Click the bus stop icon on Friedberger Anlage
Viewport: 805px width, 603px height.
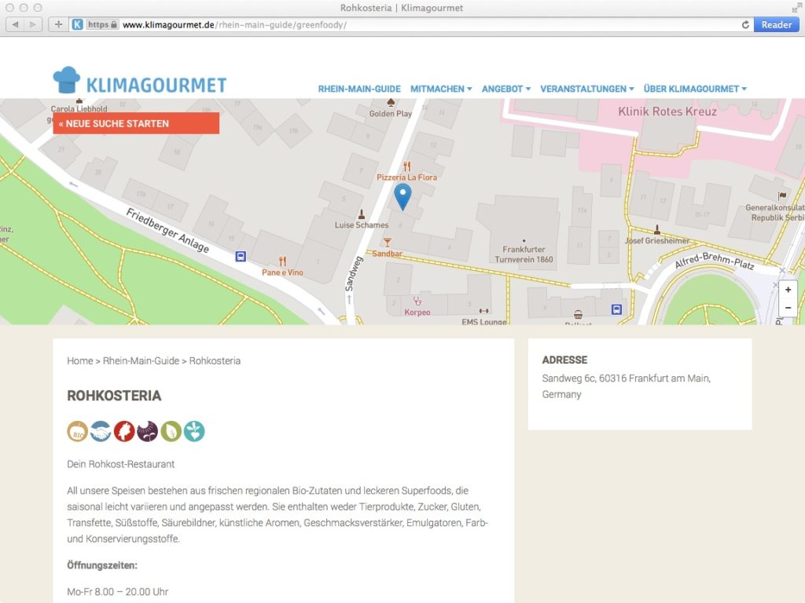pyautogui.click(x=241, y=256)
